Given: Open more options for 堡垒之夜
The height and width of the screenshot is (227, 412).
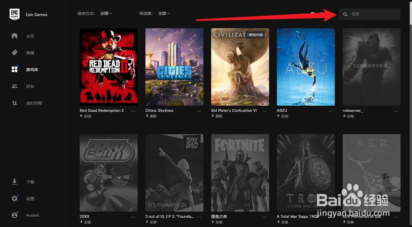Looking at the screenshot, I should click(265, 217).
